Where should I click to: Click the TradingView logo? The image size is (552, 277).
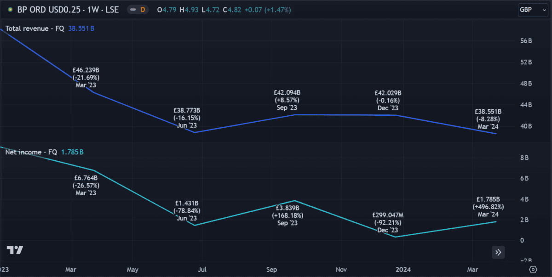(15, 250)
